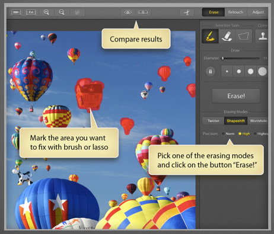Set precision to High

tap(244, 134)
